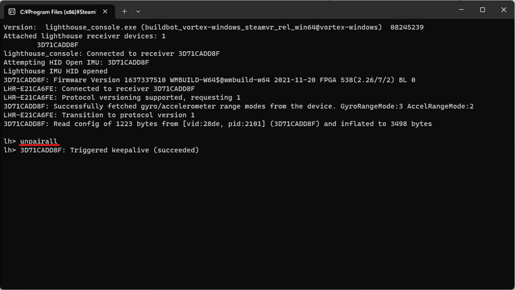Click the Protocol versioning supported line
The image size is (515, 290).
pos(122,98)
